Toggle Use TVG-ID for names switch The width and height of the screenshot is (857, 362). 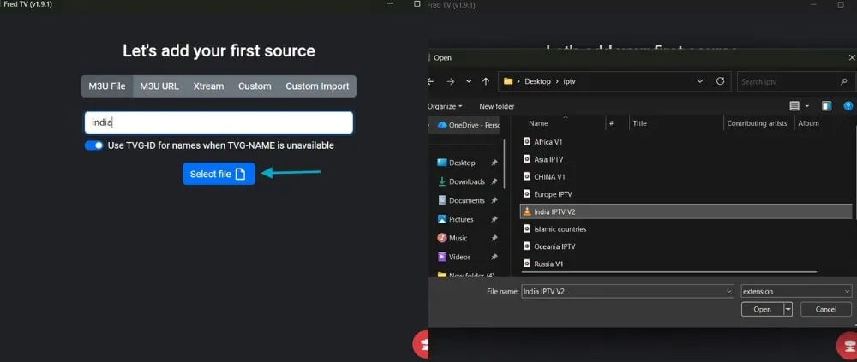pyautogui.click(x=94, y=145)
